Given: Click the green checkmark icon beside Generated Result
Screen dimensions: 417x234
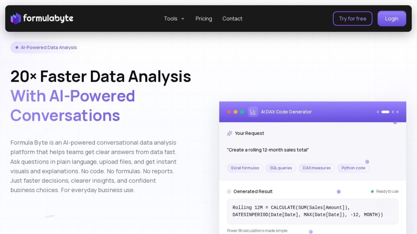Looking at the screenshot, I should click(x=229, y=191).
